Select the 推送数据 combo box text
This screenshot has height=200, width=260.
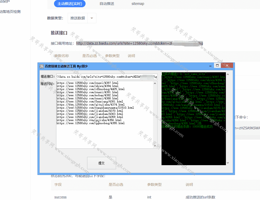[78, 18]
